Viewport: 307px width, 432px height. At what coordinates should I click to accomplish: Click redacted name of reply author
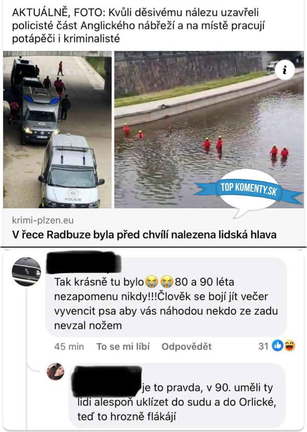tap(107, 381)
